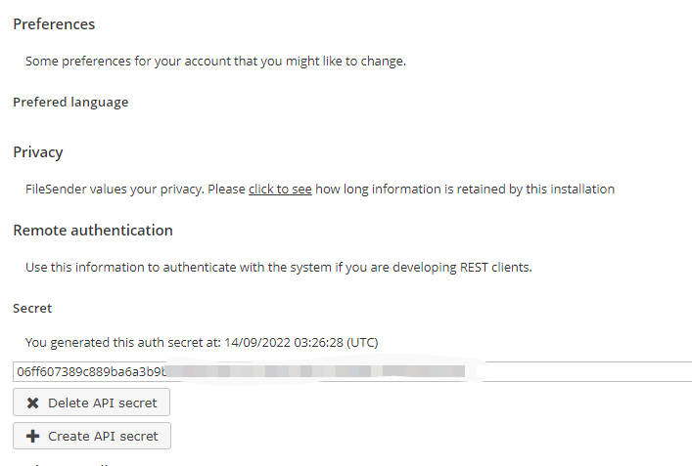Click the X icon on Delete API secret

click(x=32, y=402)
